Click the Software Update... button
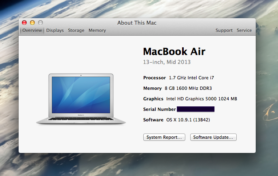 click(213, 137)
